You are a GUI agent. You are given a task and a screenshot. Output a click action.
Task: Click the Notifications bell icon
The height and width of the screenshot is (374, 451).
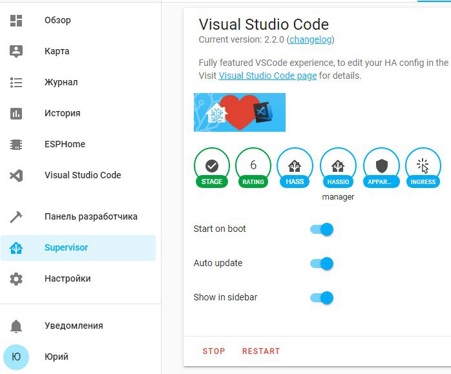pos(16,326)
